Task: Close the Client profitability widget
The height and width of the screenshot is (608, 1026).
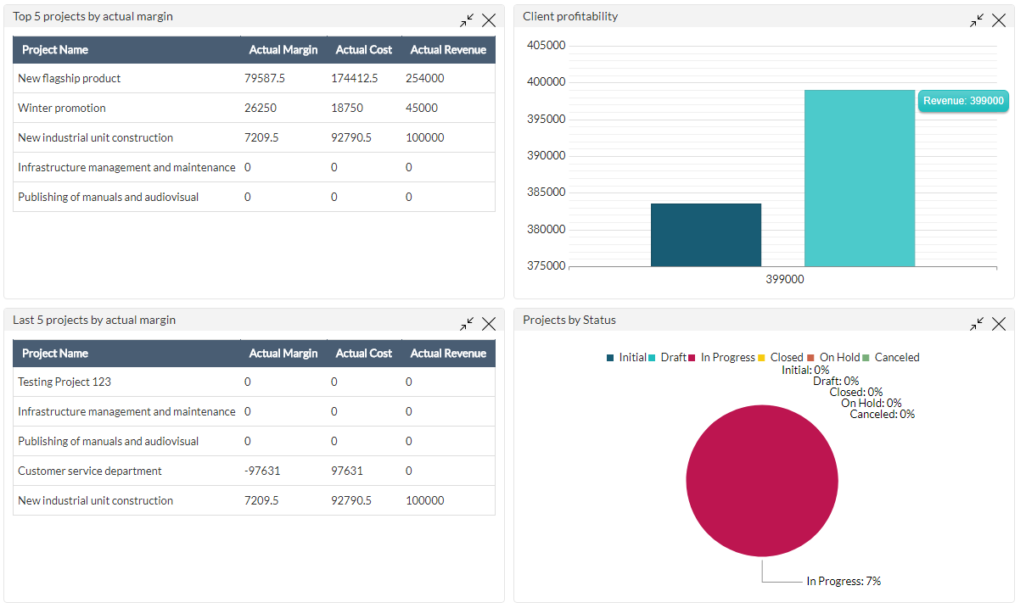Action: coord(999,20)
